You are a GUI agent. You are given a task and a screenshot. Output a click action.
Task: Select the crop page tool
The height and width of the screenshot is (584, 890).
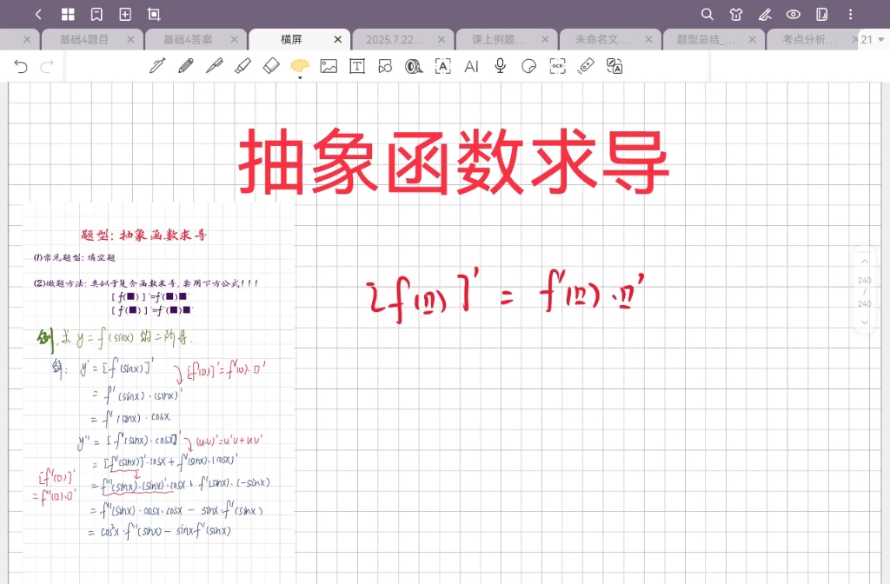154,14
